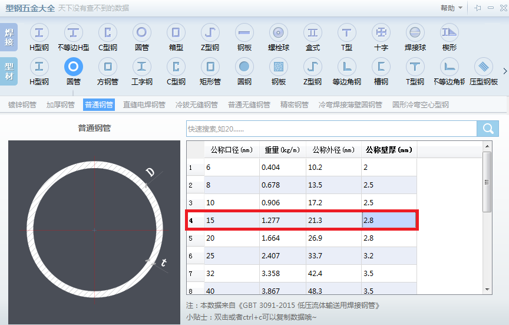This screenshot has height=325, width=509.
Task: Open the 螺栓球 icon
Action: [279, 33]
